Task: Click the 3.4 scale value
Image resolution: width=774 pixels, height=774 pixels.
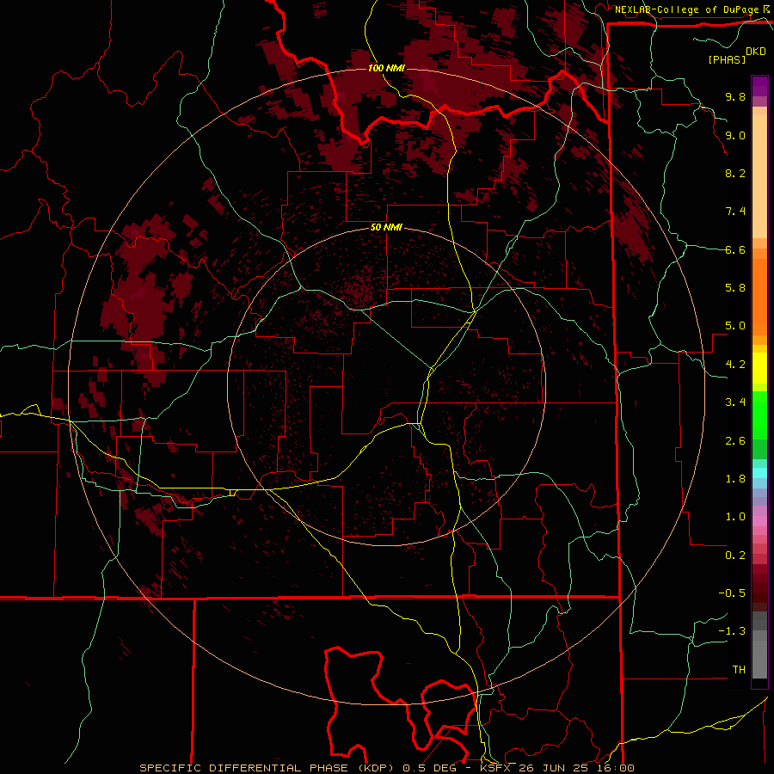Action: (x=735, y=402)
